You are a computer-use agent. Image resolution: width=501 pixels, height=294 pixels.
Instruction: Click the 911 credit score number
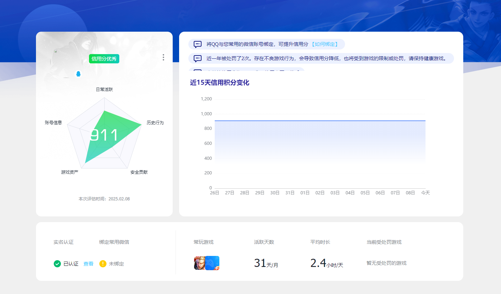pyautogui.click(x=104, y=136)
